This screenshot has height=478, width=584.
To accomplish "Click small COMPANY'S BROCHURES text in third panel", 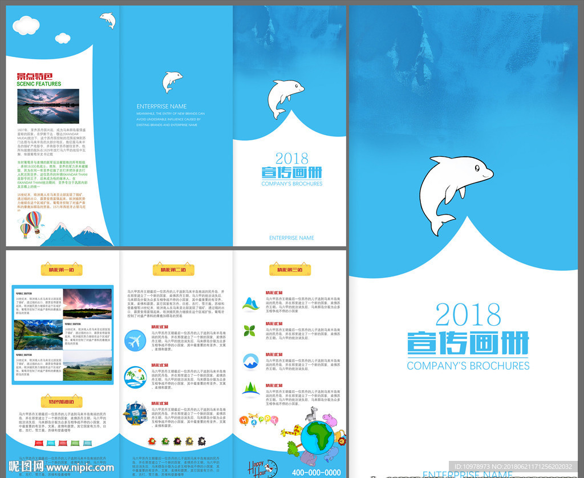I will (x=292, y=184).
